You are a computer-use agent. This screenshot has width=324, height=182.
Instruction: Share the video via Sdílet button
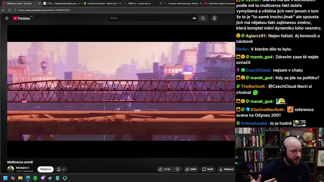click(191, 169)
